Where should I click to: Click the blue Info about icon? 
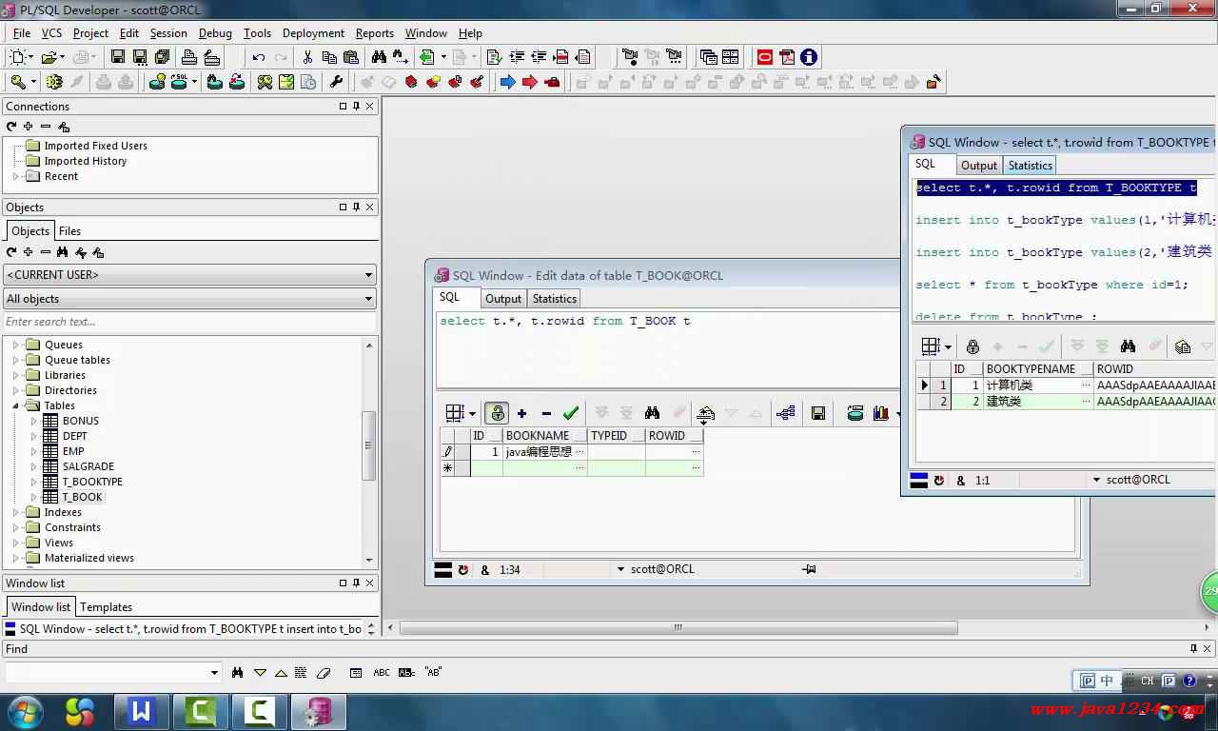809,57
